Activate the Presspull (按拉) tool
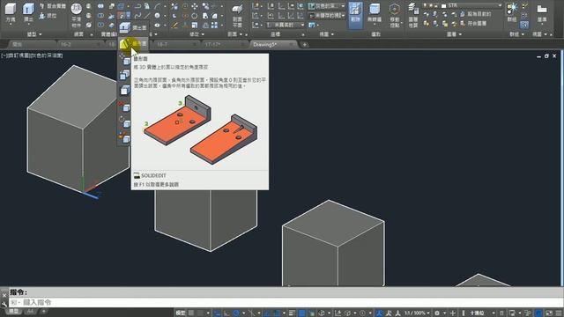 48,16
